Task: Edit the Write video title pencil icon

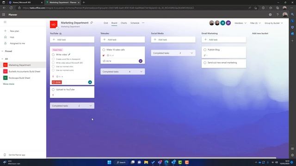Action: [69, 54]
